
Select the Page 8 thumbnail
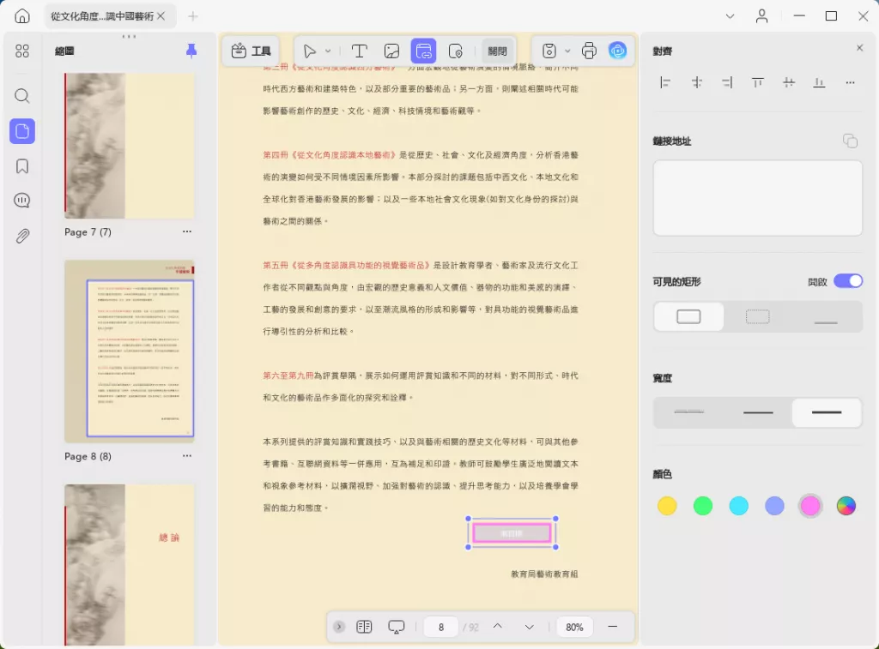coord(129,352)
